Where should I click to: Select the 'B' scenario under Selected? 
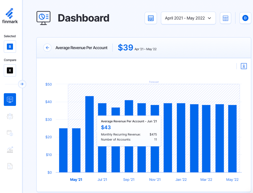click(10, 47)
